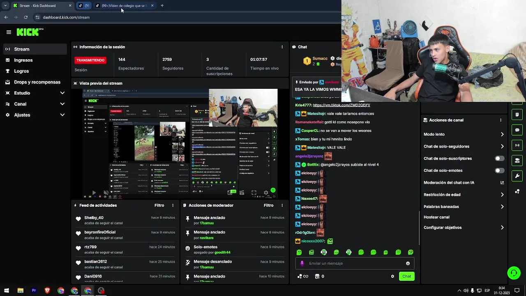Image resolution: width=526 pixels, height=296 pixels.
Task: Open options menu for Información de la sesión
Action: [x=282, y=47]
